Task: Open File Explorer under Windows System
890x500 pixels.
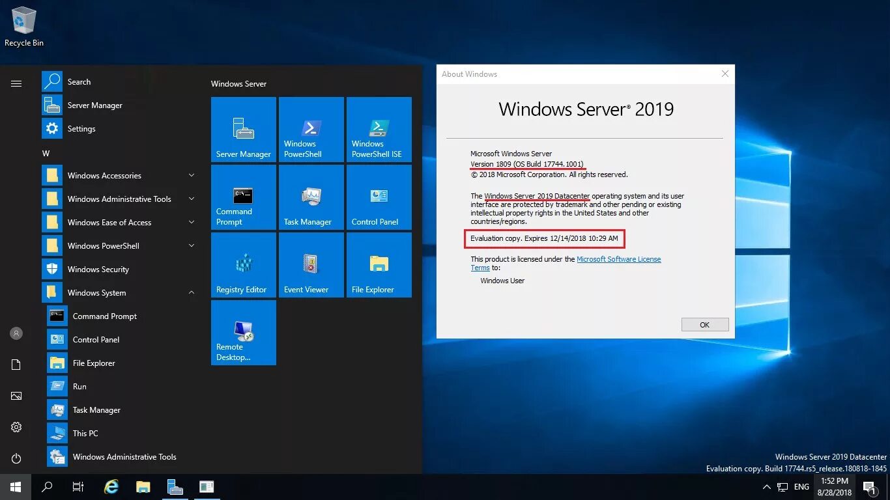Action: [123, 363]
